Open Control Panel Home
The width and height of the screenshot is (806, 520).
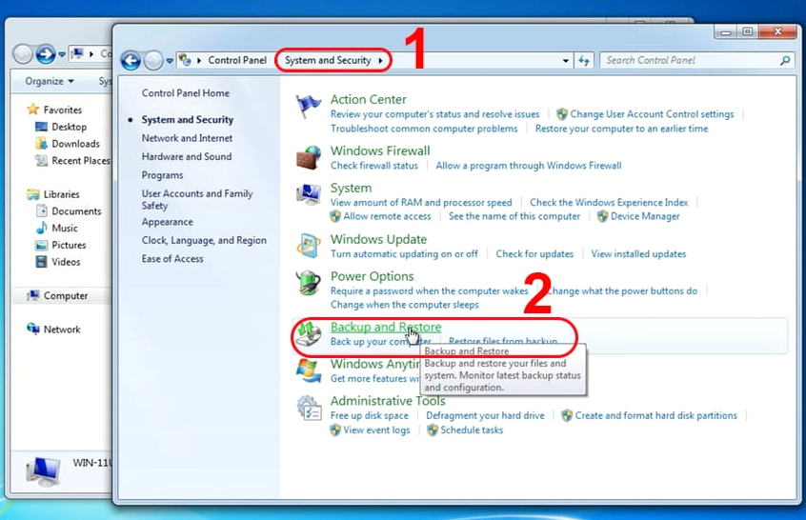tap(186, 93)
